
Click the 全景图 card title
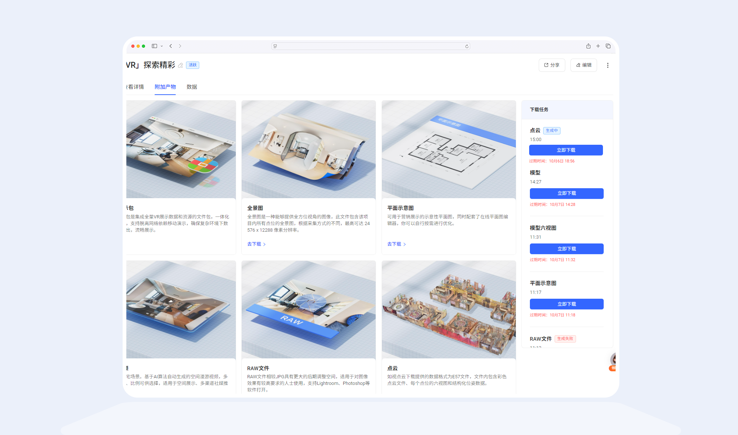pyautogui.click(x=255, y=208)
